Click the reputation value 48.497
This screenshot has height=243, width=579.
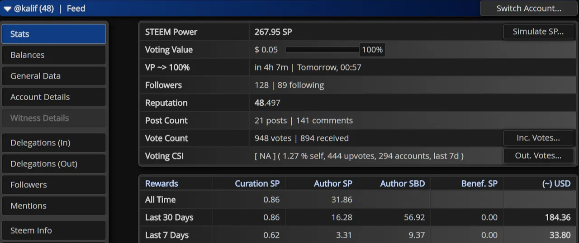pyautogui.click(x=267, y=103)
